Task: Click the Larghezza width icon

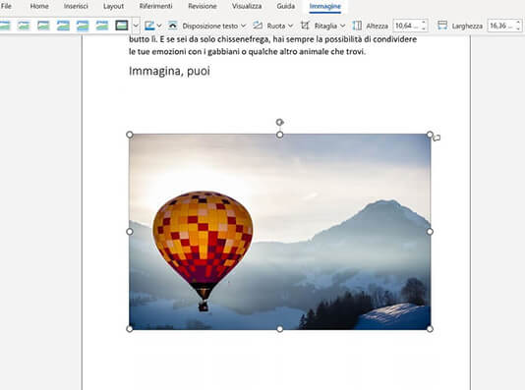Action: pos(442,26)
